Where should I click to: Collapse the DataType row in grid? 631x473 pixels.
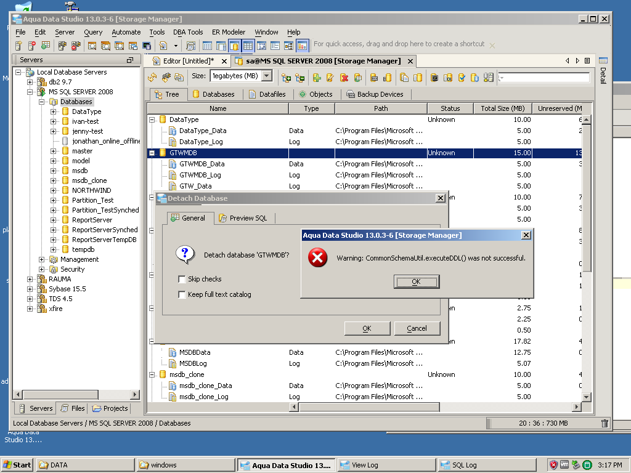(x=152, y=119)
